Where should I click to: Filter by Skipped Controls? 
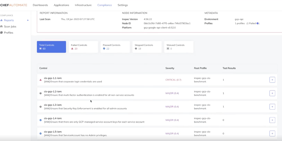pos(147,47)
